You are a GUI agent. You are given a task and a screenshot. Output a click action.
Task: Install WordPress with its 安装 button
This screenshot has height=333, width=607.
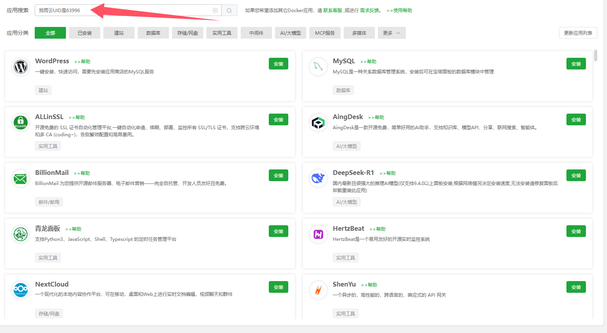click(x=279, y=64)
